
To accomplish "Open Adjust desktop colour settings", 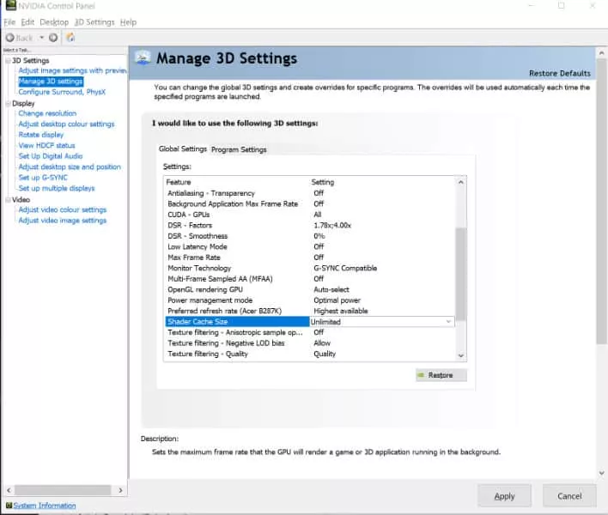I will pyautogui.click(x=66, y=124).
